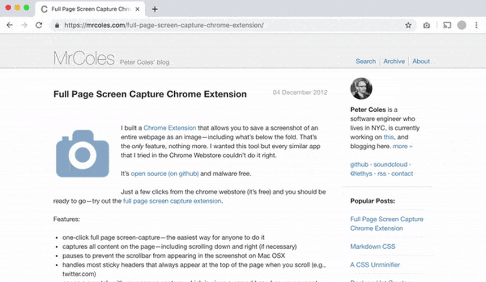The width and height of the screenshot is (486, 282).
Task: Open a new tab with the plus button
Action: tap(154, 9)
